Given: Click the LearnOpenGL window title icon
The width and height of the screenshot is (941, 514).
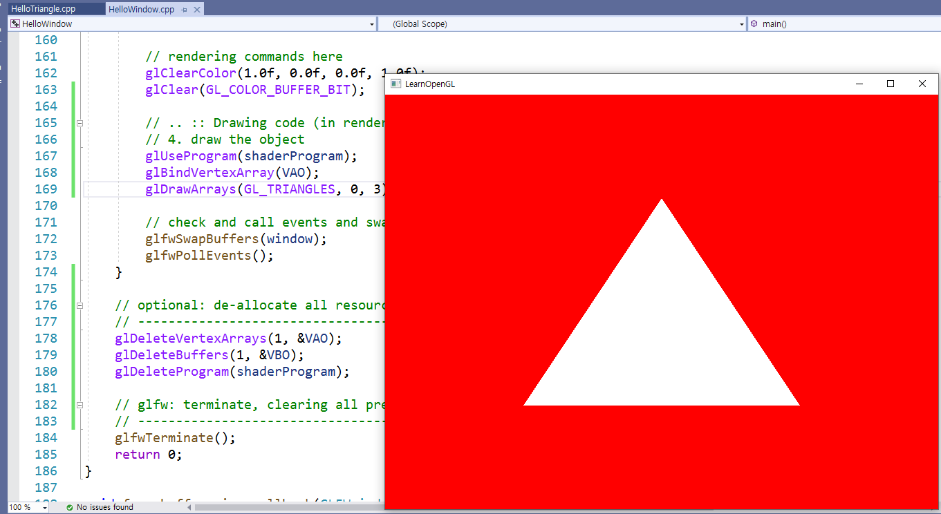Looking at the screenshot, I should click(x=395, y=84).
